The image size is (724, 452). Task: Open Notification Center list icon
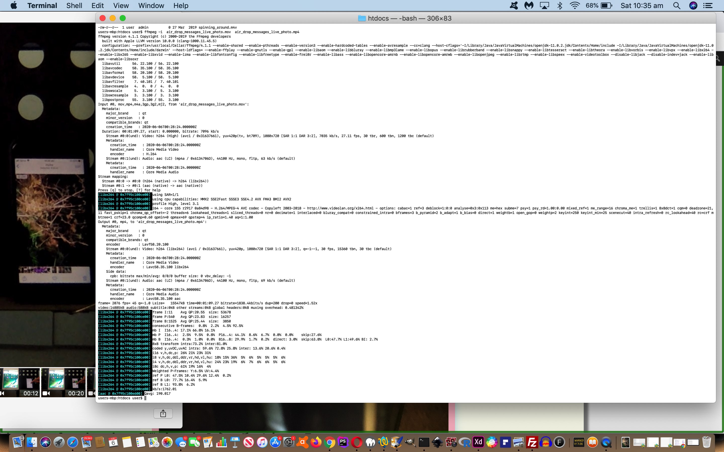[708, 6]
